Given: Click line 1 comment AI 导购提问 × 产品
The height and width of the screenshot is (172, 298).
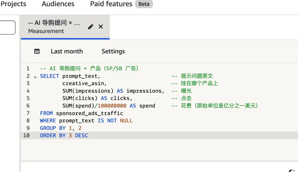Looking at the screenshot, I should coord(89,69).
